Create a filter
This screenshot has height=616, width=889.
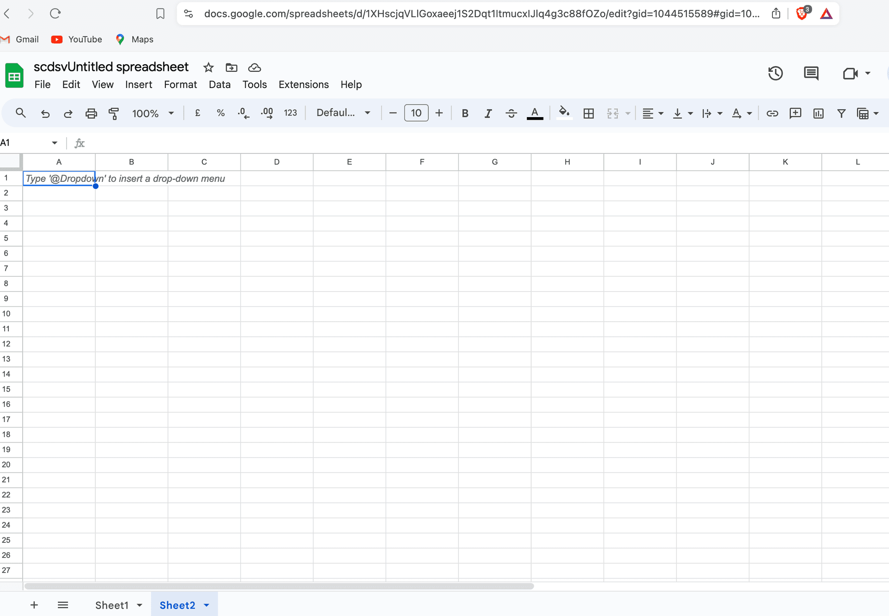pyautogui.click(x=841, y=113)
